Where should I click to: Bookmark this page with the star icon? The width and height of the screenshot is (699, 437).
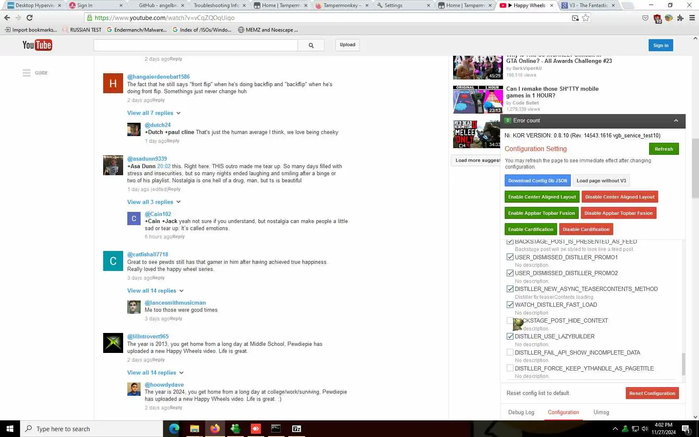(586, 18)
